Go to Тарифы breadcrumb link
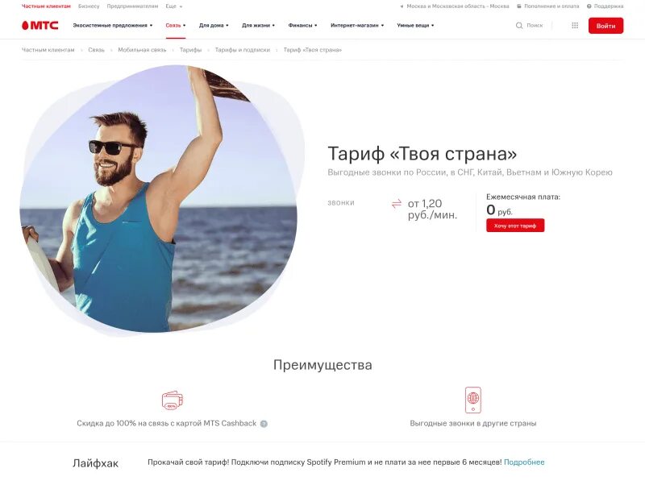This screenshot has height=481, width=645. coord(190,50)
